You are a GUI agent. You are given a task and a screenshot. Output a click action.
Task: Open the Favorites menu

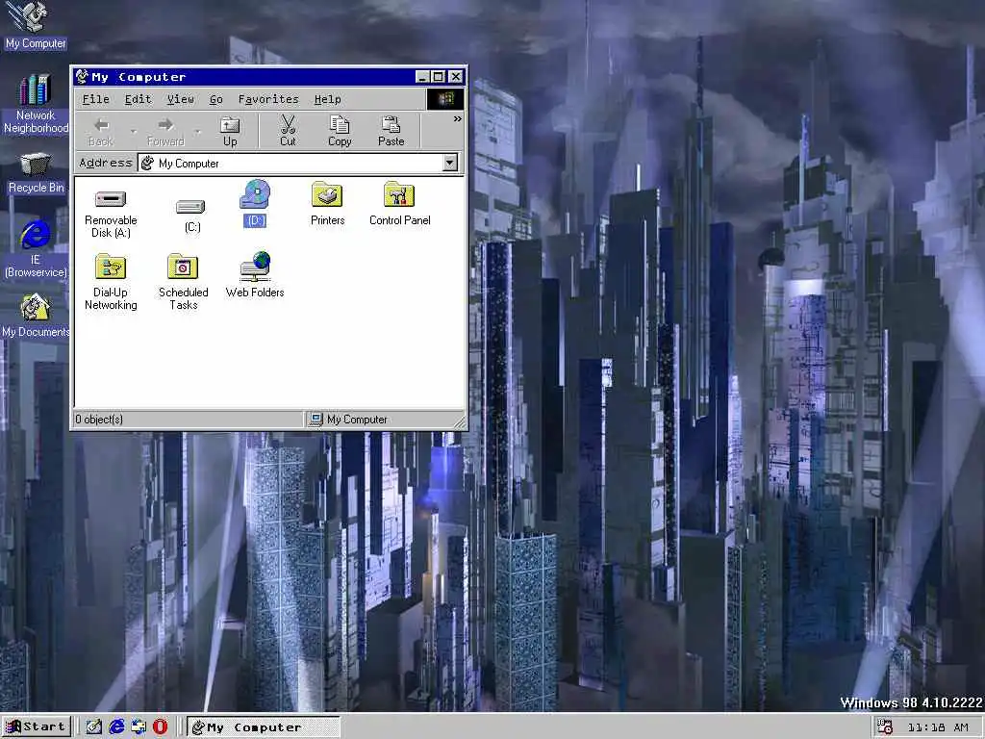(268, 99)
